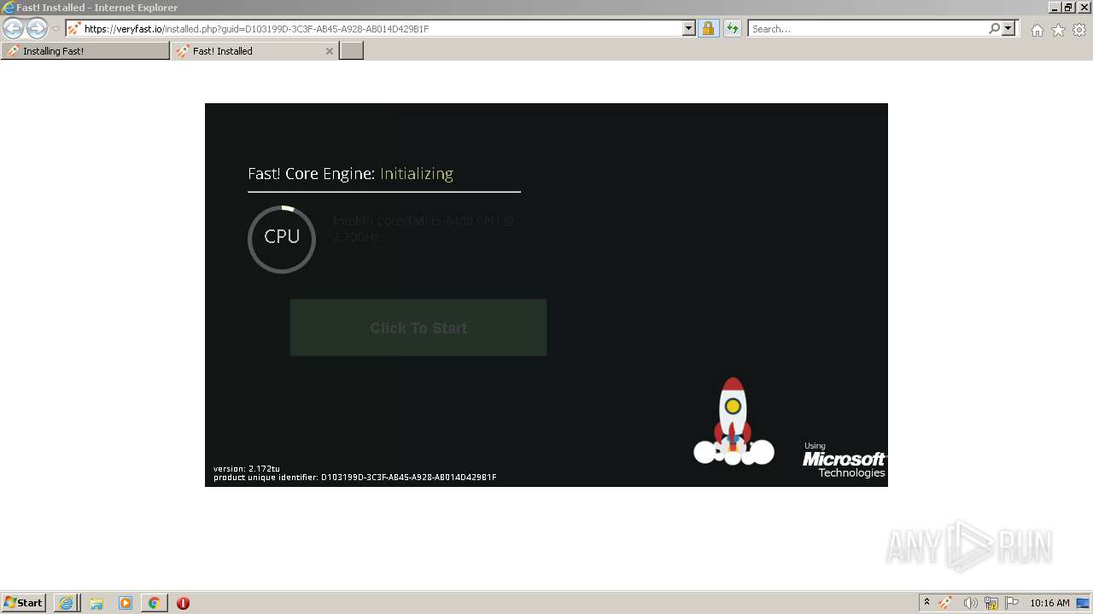
Task: Click the rocket launch image
Action: coord(734,421)
